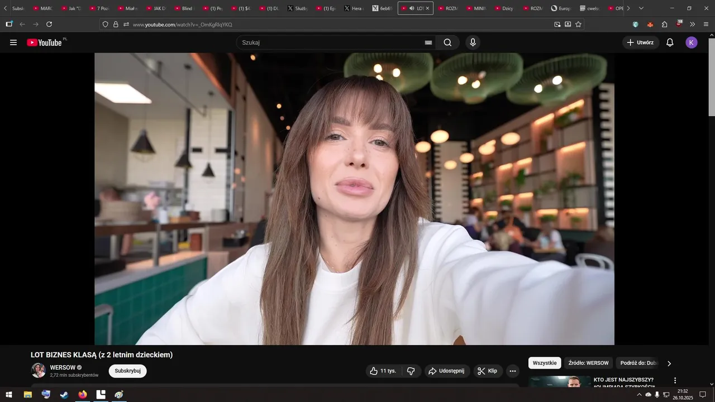Pause the video by clicking the player

tap(354, 199)
